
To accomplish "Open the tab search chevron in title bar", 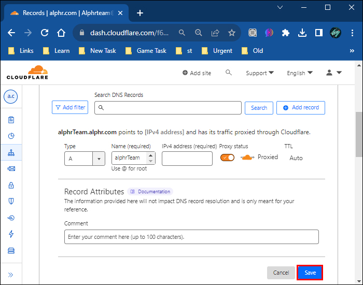I will tap(280, 7).
